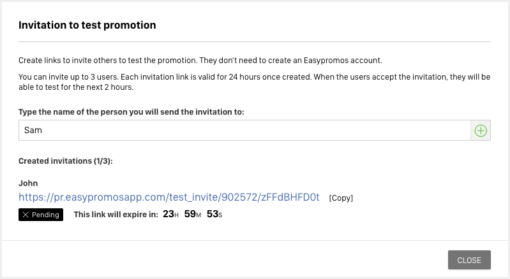Screen dimensions: 510x279
Task: Open the easypromosapp test_invite link
Action: coord(169,197)
